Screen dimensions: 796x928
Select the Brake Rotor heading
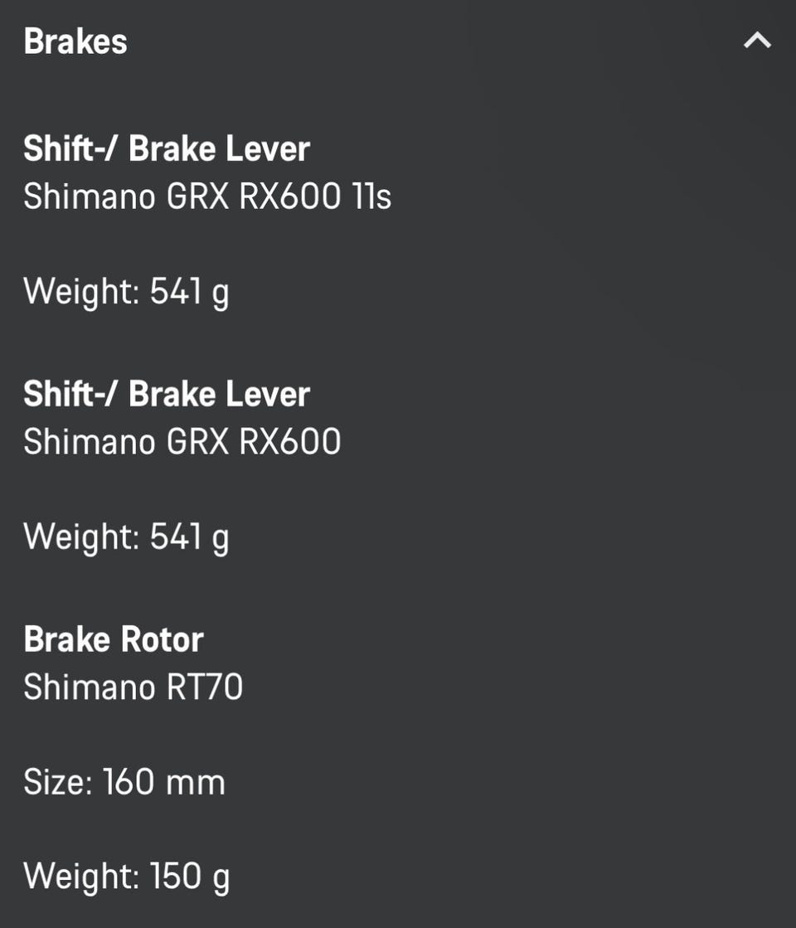114,639
